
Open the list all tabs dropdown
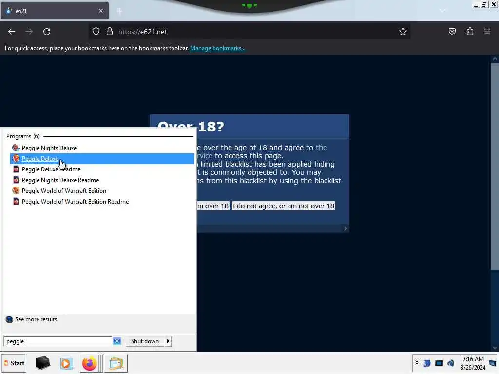tap(442, 11)
